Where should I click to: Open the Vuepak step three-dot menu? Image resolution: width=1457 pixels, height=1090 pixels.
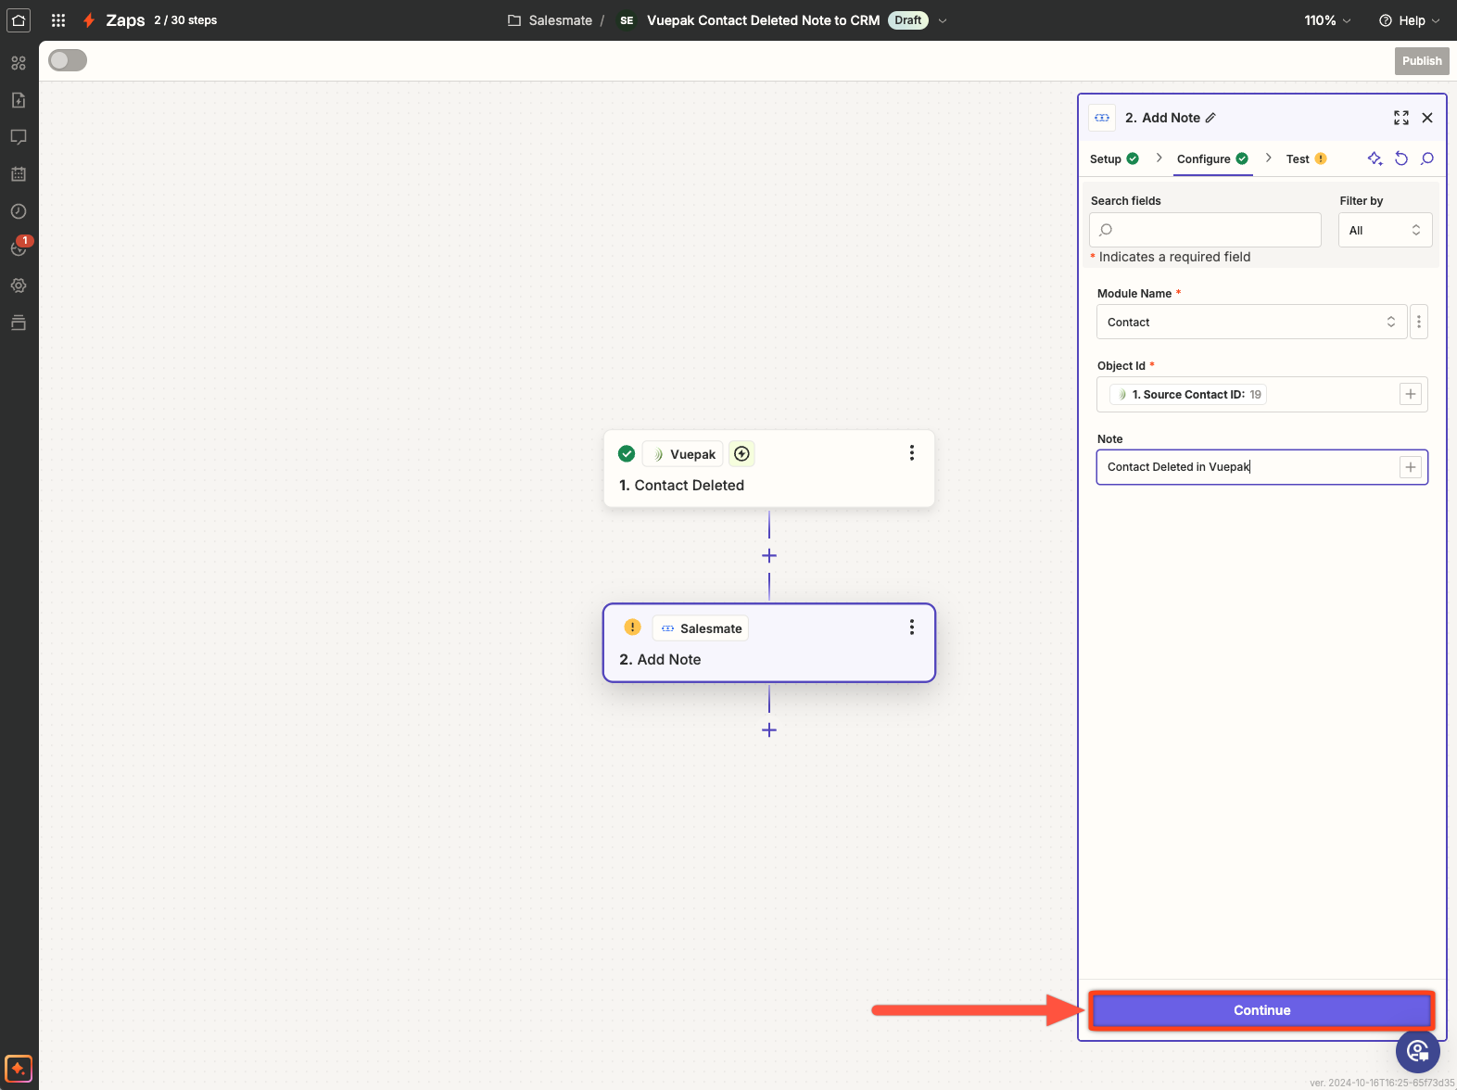(911, 453)
